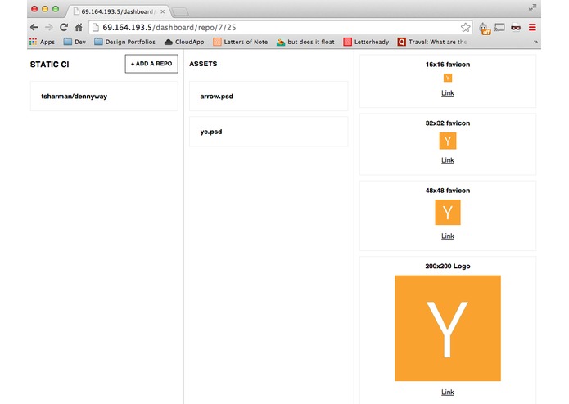The height and width of the screenshot is (404, 569).
Task: Click the address bar URL field
Action: click(x=280, y=27)
